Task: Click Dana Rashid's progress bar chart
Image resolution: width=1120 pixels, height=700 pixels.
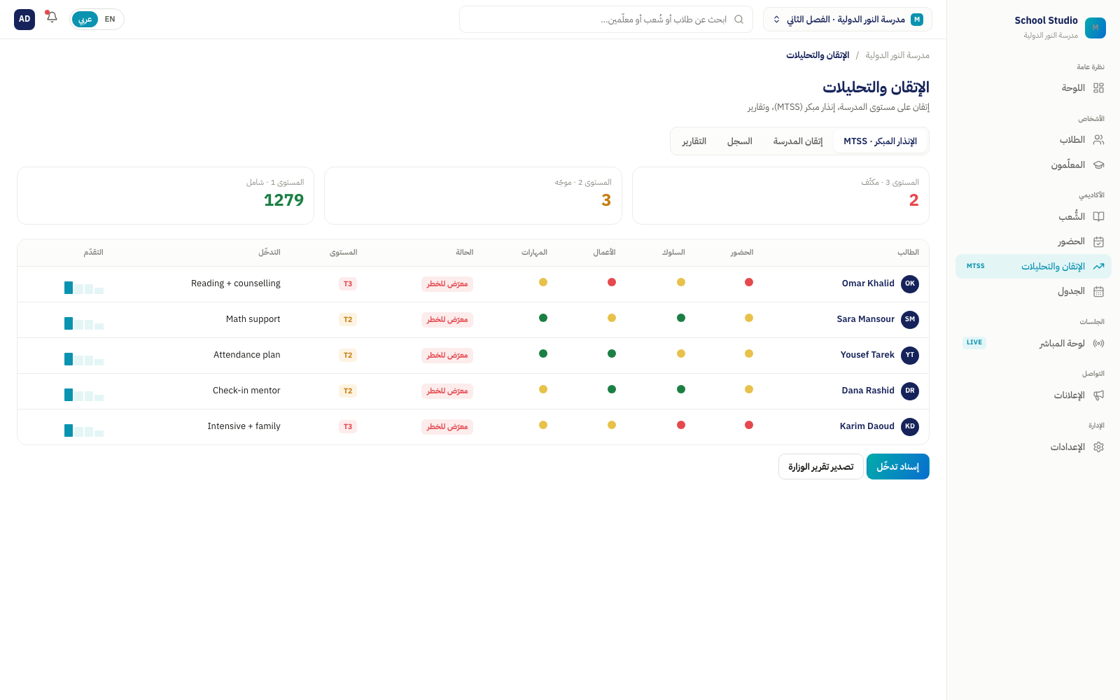Action: [84, 394]
